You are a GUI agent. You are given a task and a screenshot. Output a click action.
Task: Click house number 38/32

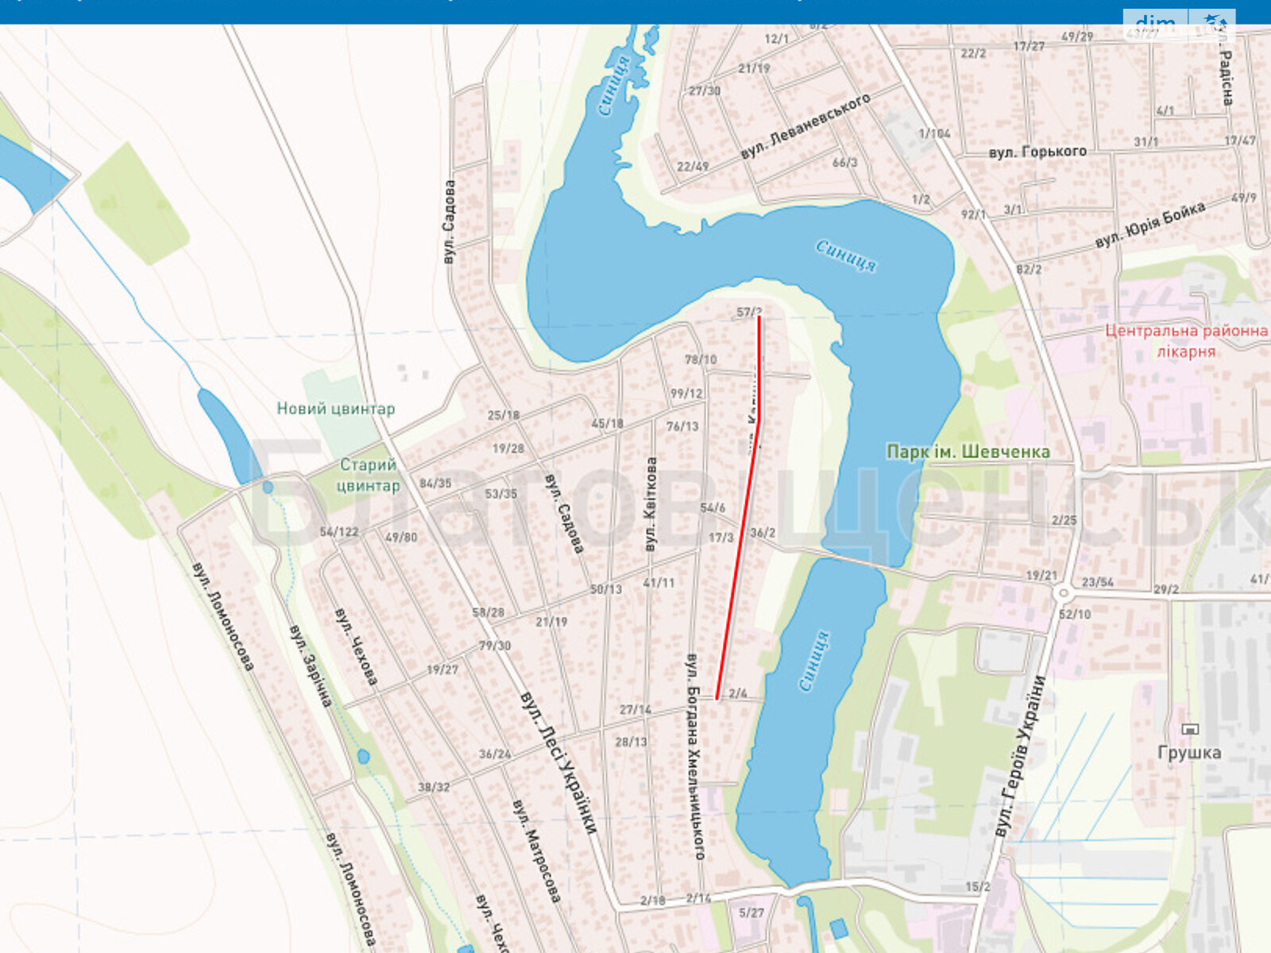coord(434,787)
